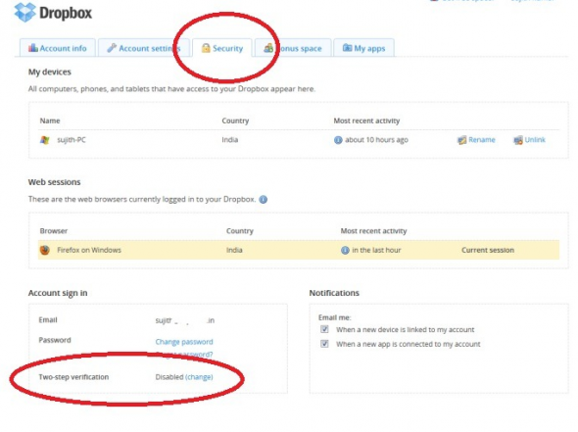This screenshot has width=578, height=432.
Task: Click India in the Firefox session row
Action: click(x=234, y=250)
